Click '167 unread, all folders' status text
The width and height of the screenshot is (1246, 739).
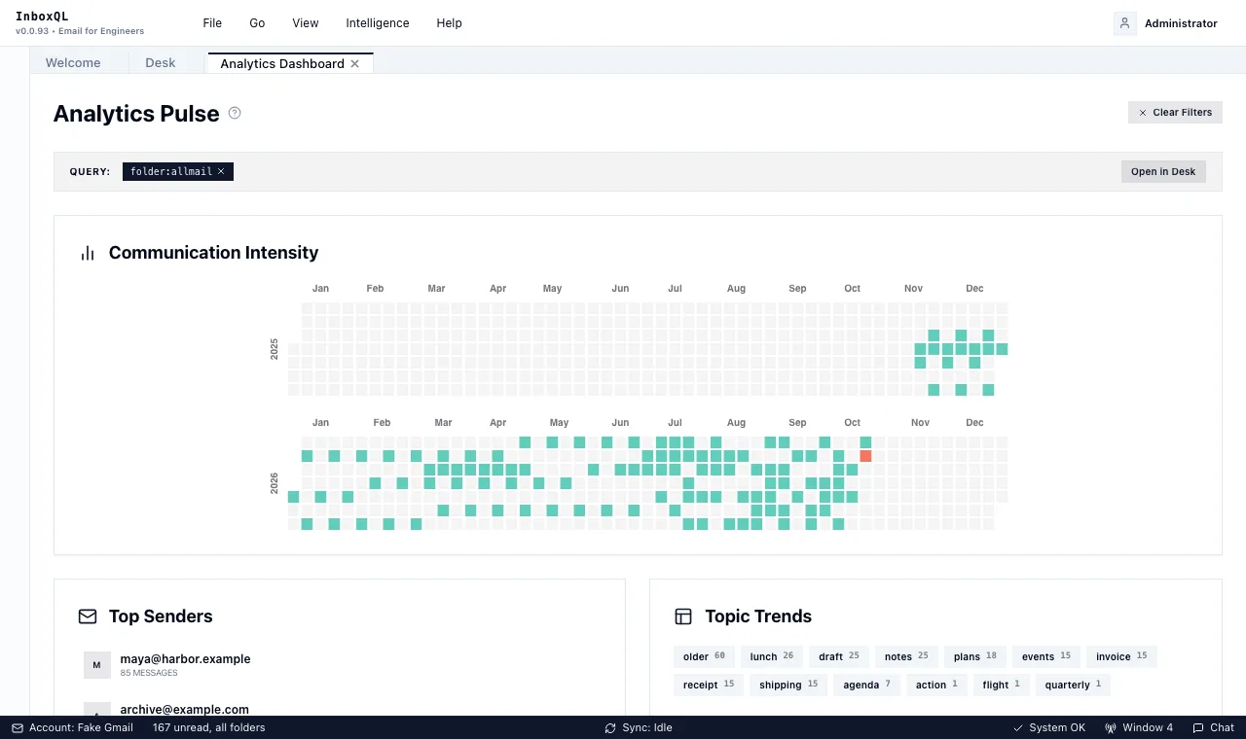pyautogui.click(x=208, y=727)
